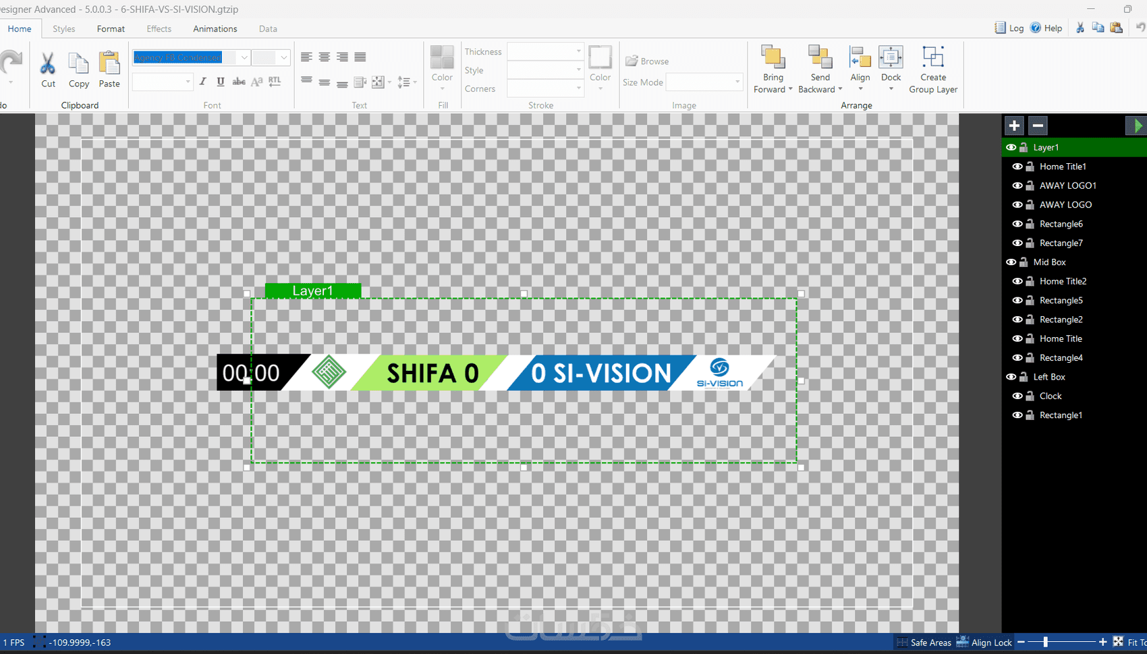This screenshot has height=654, width=1147.
Task: Click Browse to choose an image
Action: (x=647, y=61)
